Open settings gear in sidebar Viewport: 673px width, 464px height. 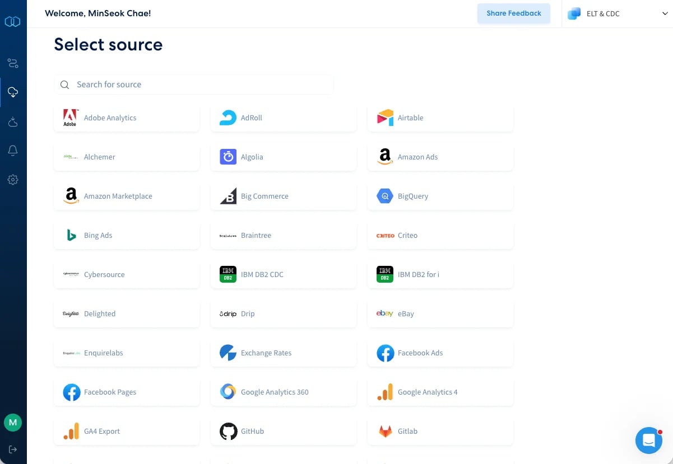click(x=13, y=180)
